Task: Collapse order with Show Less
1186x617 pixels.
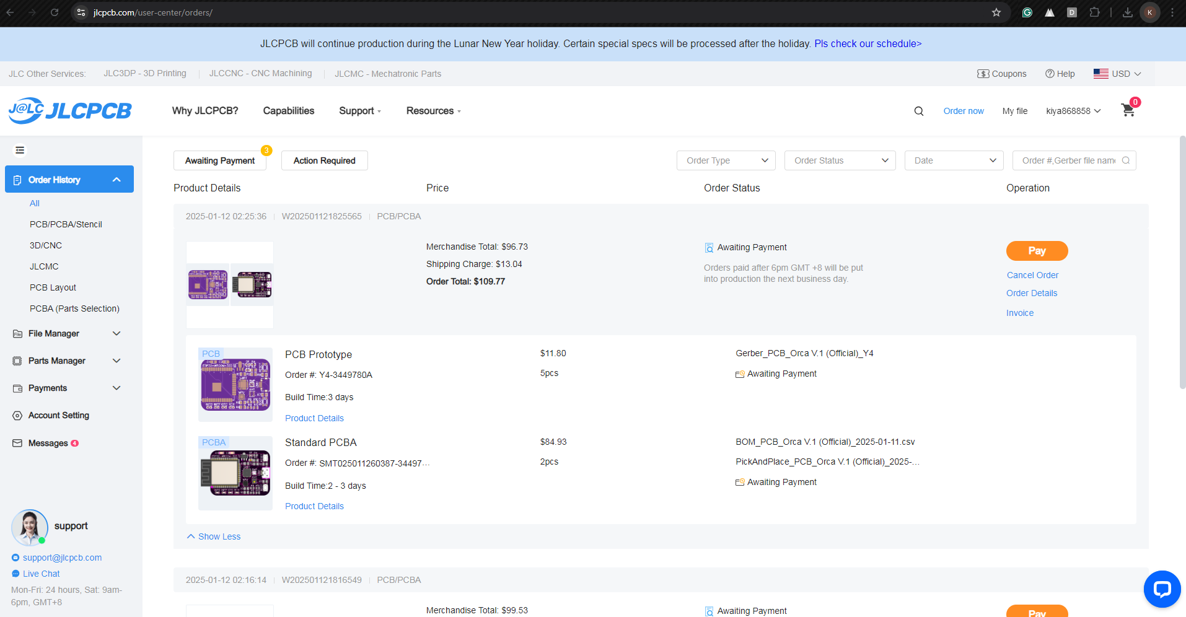Action: (x=214, y=536)
